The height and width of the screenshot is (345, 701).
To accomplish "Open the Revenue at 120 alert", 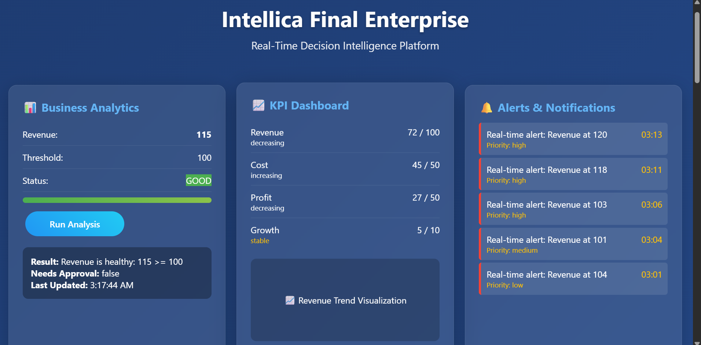I will click(573, 139).
